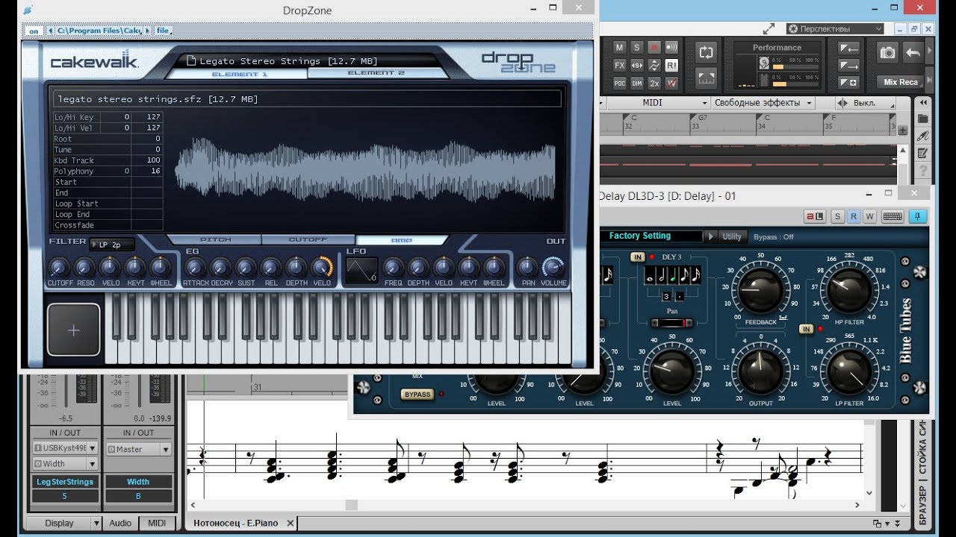Switch to Element 2 tab in DropZone

376,73
